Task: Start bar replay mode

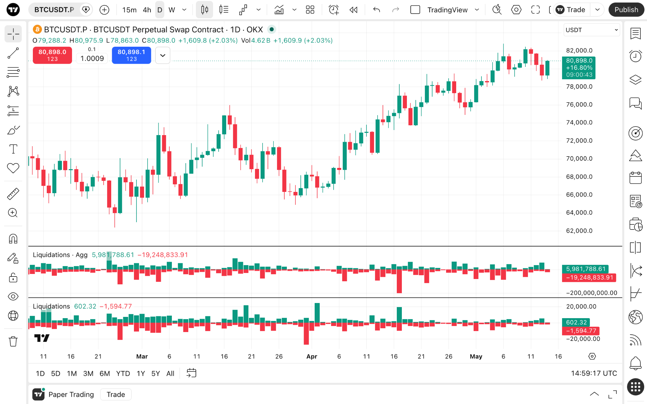Action: point(354,10)
